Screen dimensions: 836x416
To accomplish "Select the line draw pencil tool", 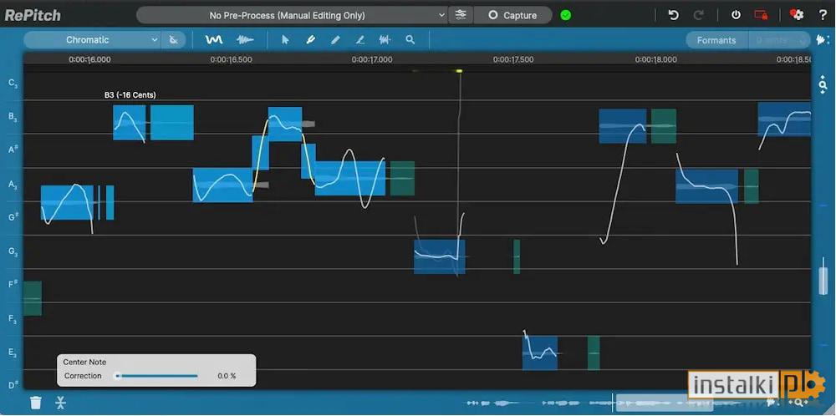I will (x=359, y=40).
